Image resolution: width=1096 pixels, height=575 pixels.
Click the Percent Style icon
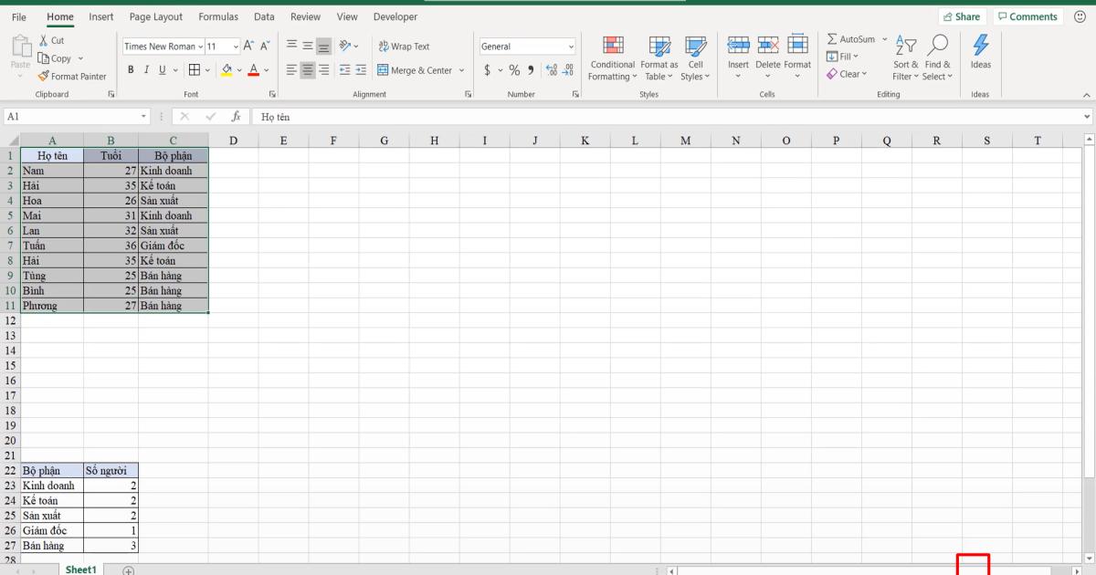coord(513,68)
